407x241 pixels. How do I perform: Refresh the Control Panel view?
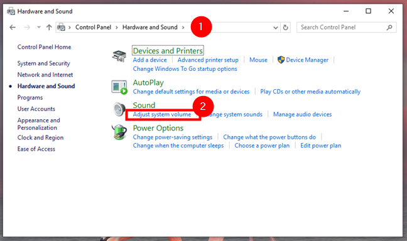286,27
